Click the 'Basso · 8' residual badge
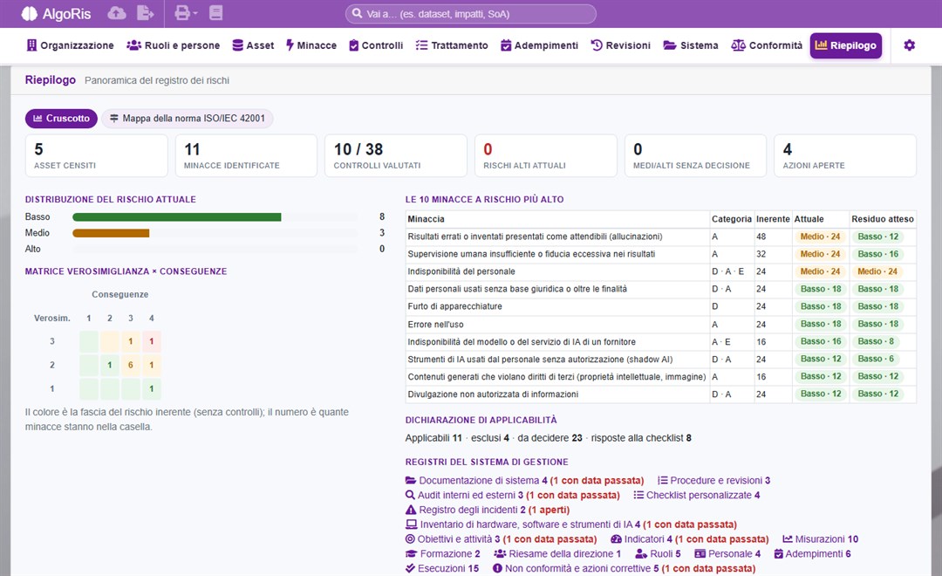This screenshot has height=576, width=942. 876,341
